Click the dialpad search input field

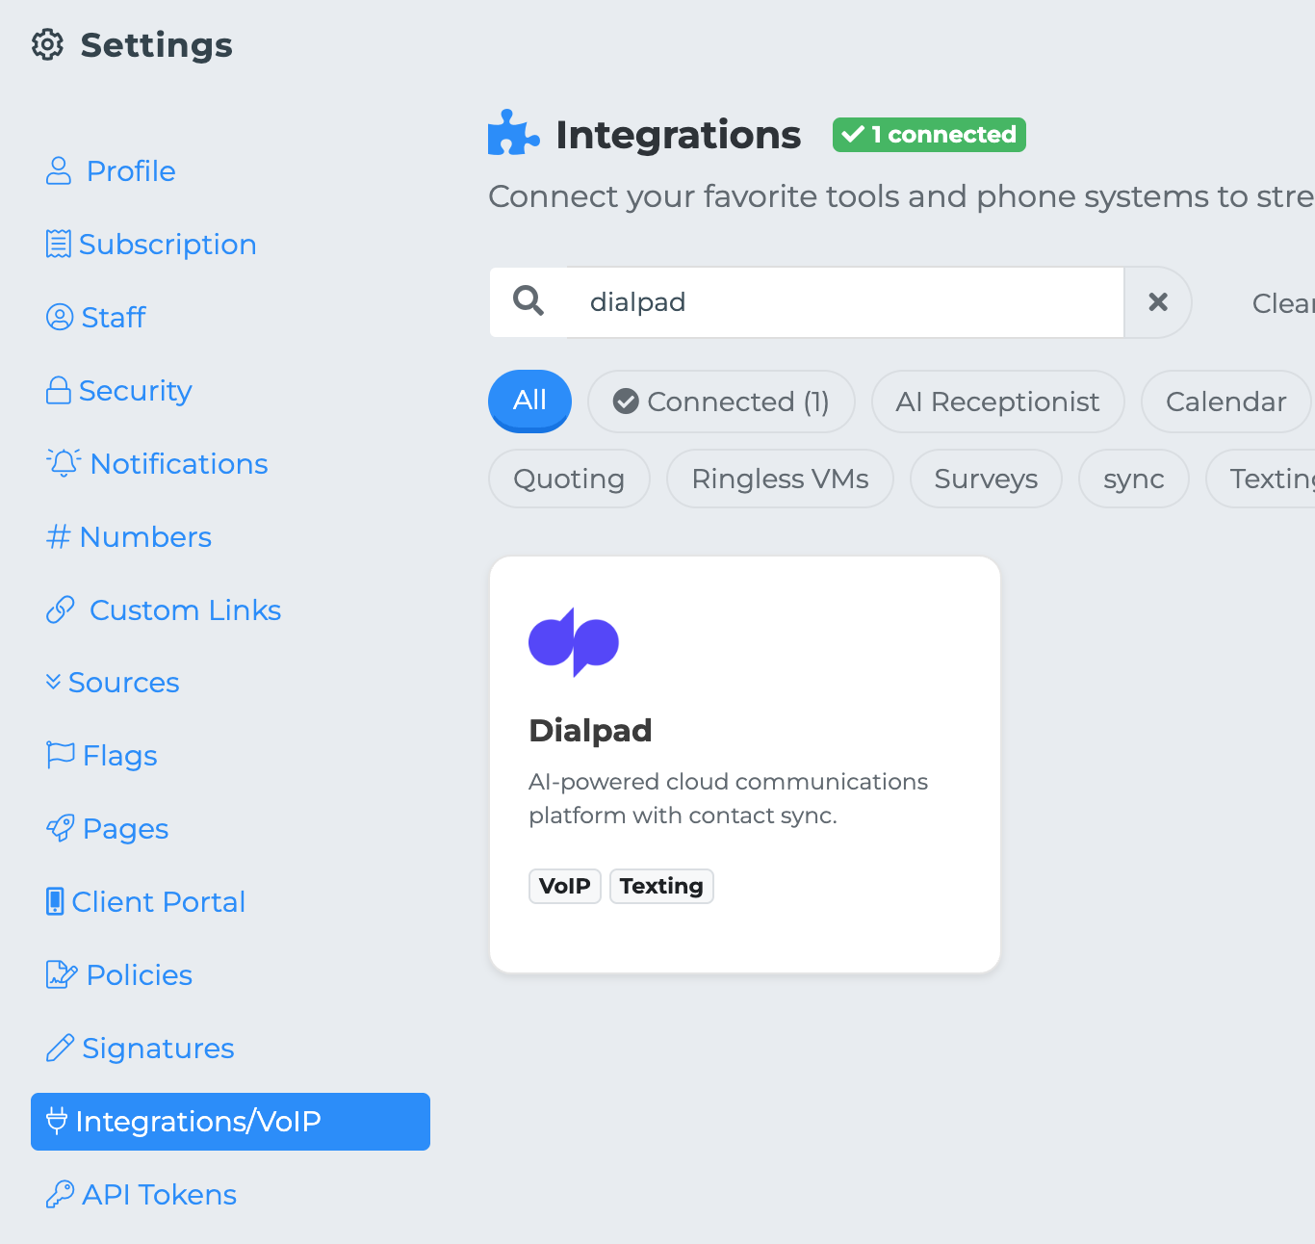coord(843,302)
